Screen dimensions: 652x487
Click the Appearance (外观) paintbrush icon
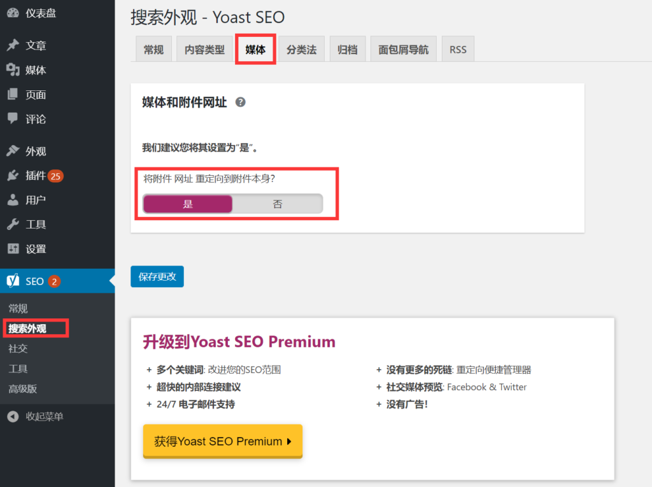pos(12,152)
